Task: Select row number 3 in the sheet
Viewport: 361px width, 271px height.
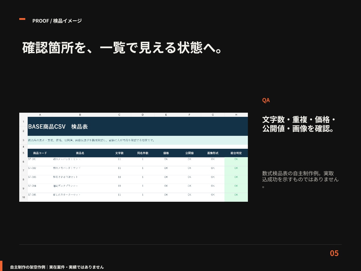Action: (23, 140)
